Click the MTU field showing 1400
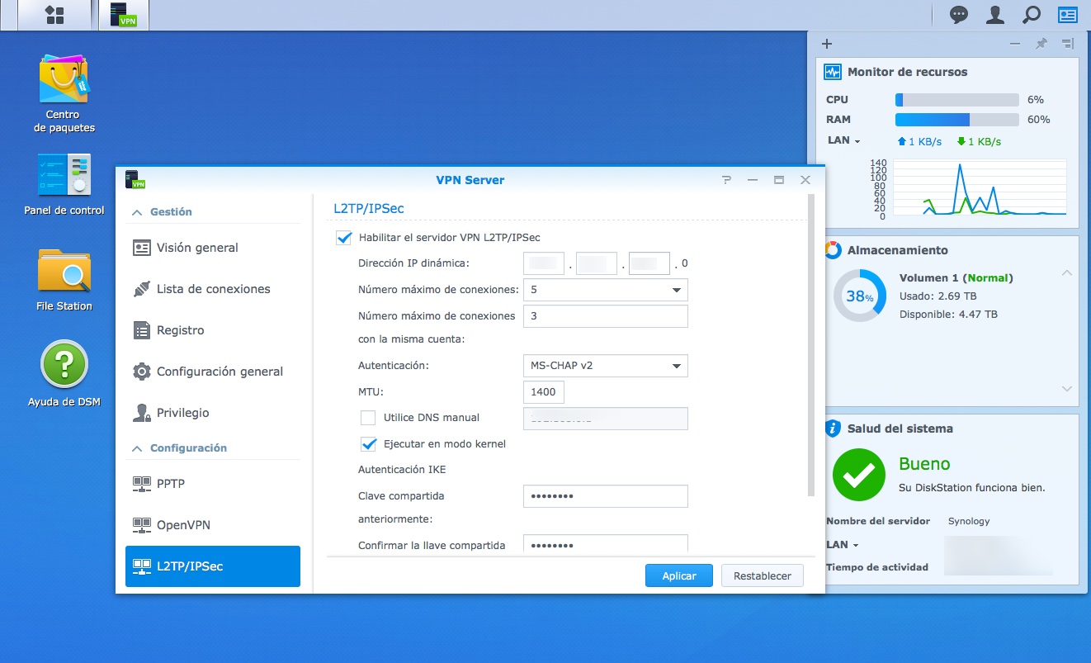The height and width of the screenshot is (663, 1091). (x=544, y=392)
